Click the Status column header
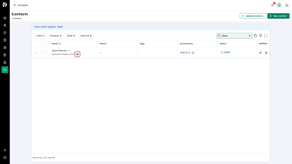Screen dimensions: 292x164 click(x=223, y=44)
